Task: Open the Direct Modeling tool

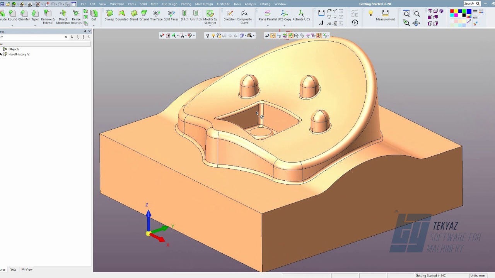Action: click(63, 17)
